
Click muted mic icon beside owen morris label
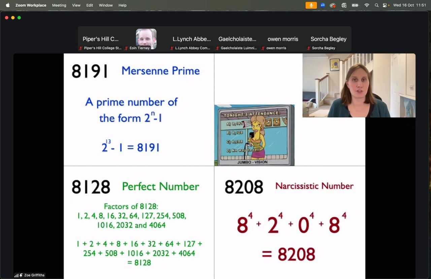263,48
